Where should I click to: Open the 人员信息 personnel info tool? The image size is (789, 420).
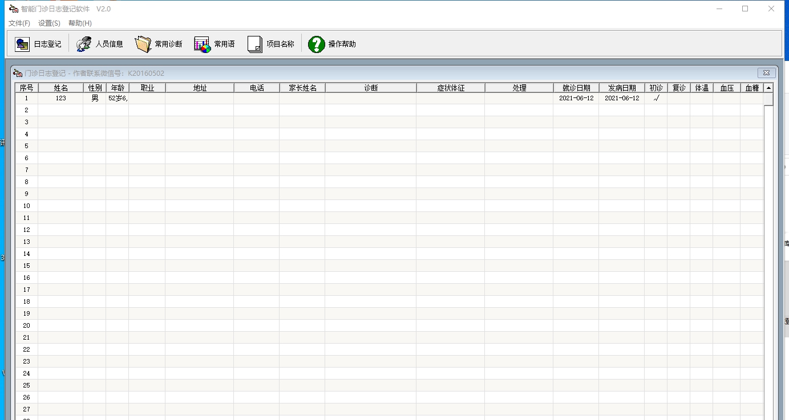coord(100,44)
